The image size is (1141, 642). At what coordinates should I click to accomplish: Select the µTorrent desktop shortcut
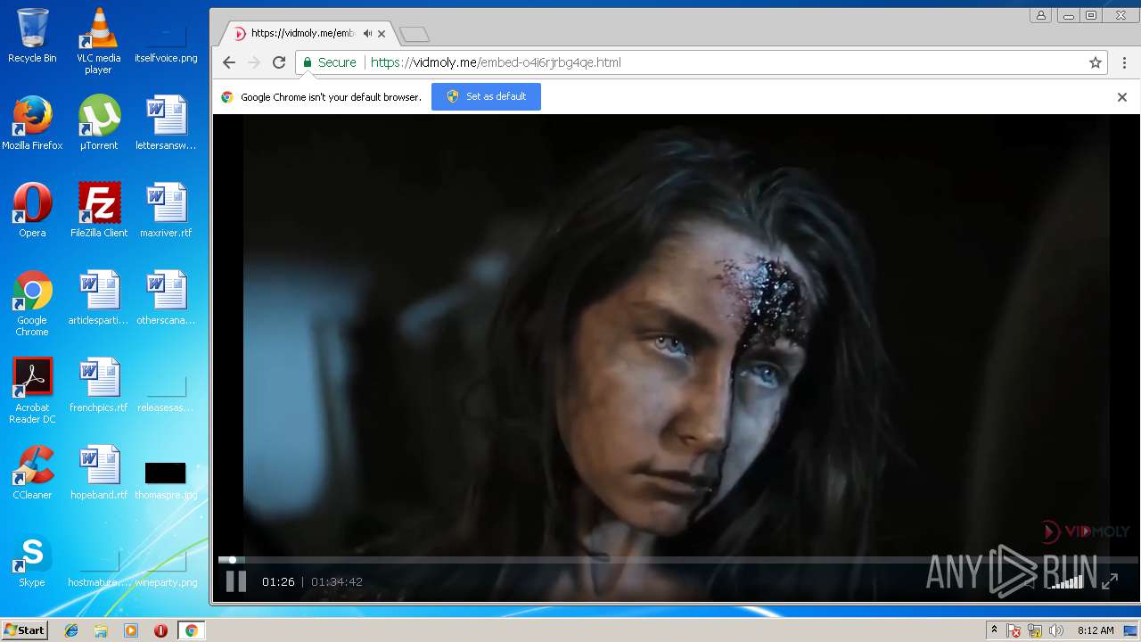click(99, 123)
